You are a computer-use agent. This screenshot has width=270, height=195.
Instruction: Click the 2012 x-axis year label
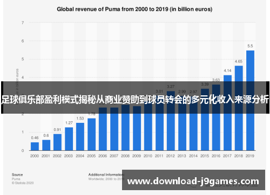171,156
